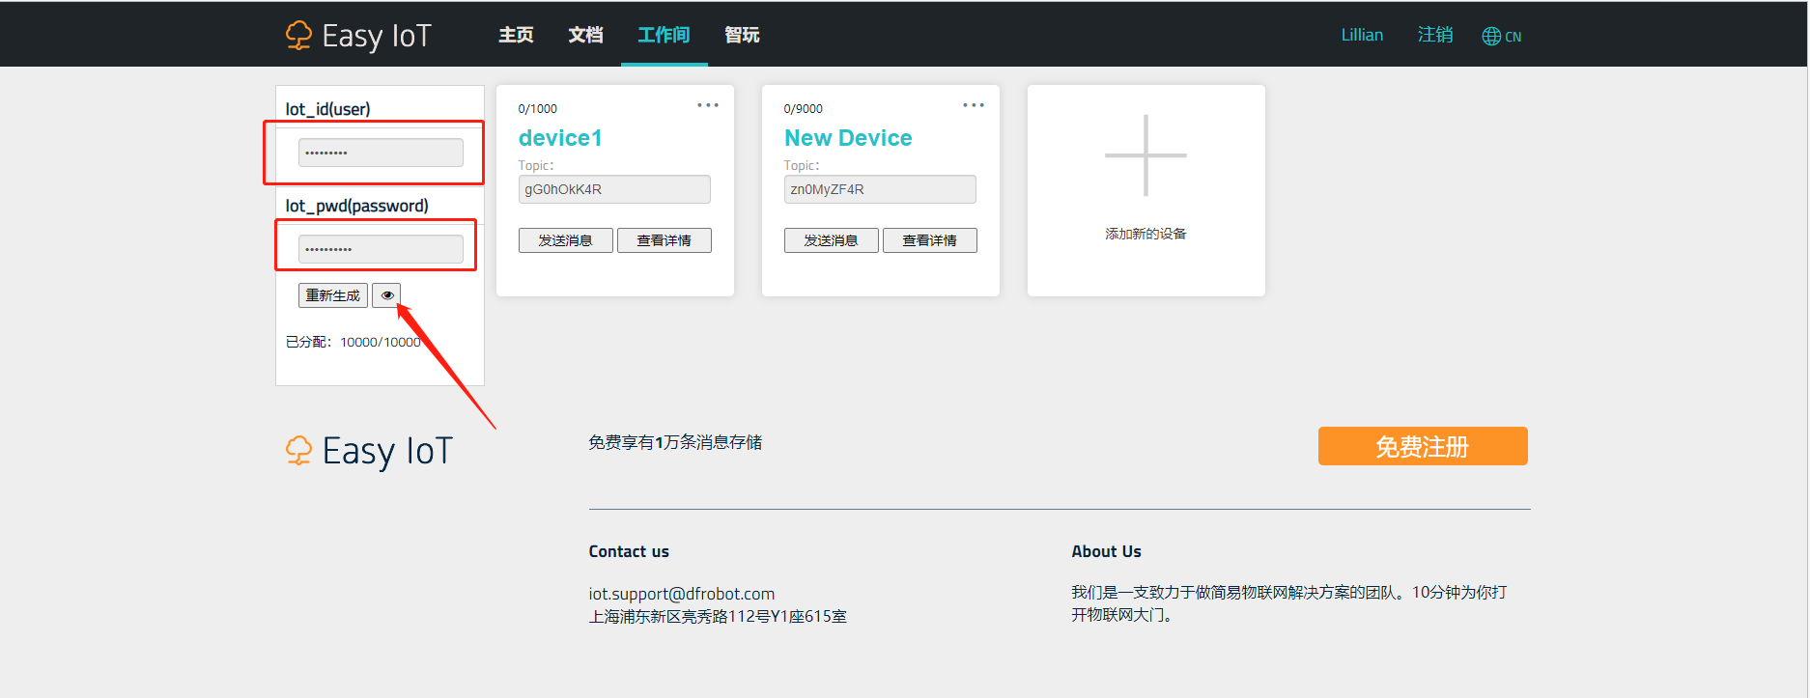
Task: Click the Easy IoT logo in header
Action: [x=358, y=36]
